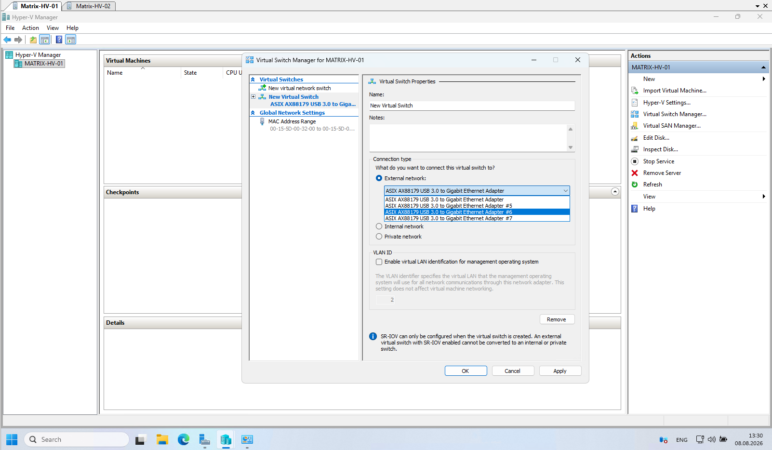Click the Up One Level folder toolbar icon
Image resolution: width=772 pixels, height=450 pixels.
point(33,40)
